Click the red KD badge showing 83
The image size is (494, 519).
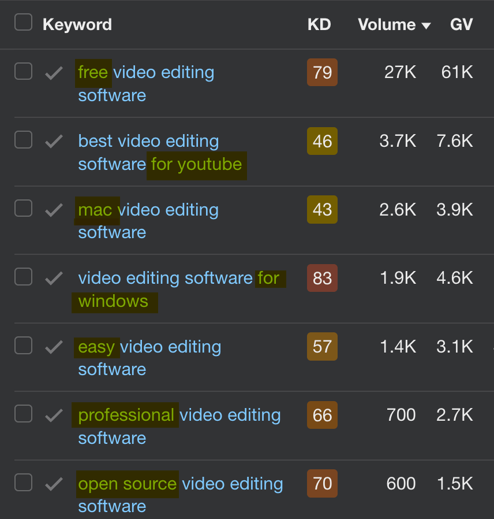[x=322, y=278]
